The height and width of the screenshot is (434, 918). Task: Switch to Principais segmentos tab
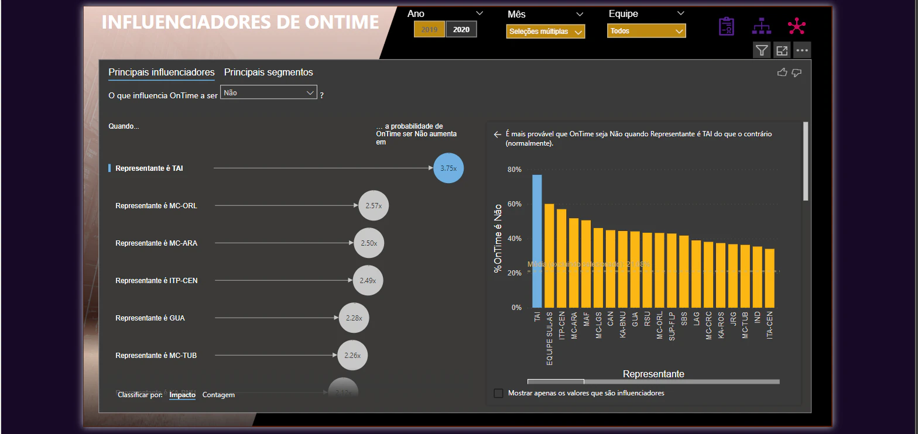[269, 73]
